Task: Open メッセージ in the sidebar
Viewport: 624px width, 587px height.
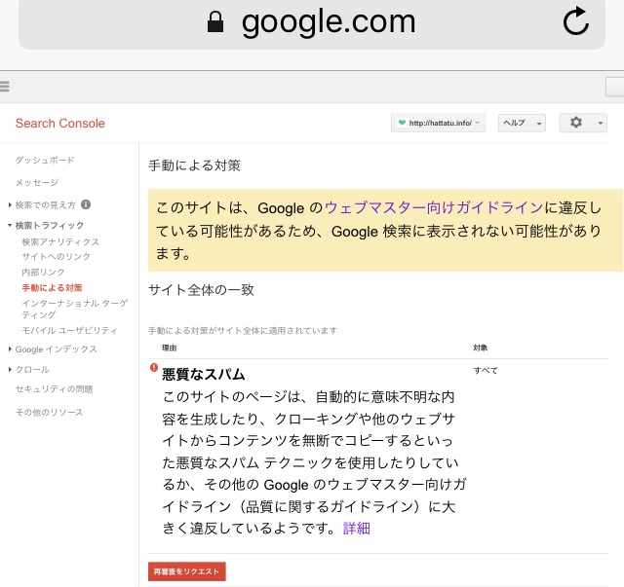Action: click(37, 182)
